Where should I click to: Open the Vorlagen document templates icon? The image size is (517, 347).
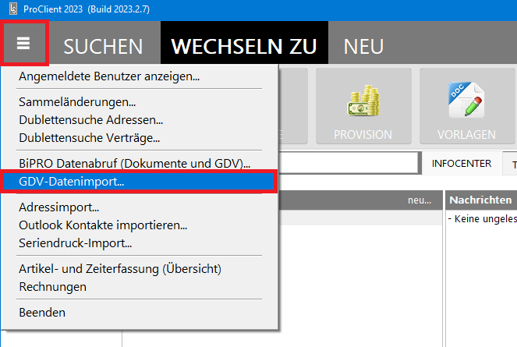click(466, 107)
